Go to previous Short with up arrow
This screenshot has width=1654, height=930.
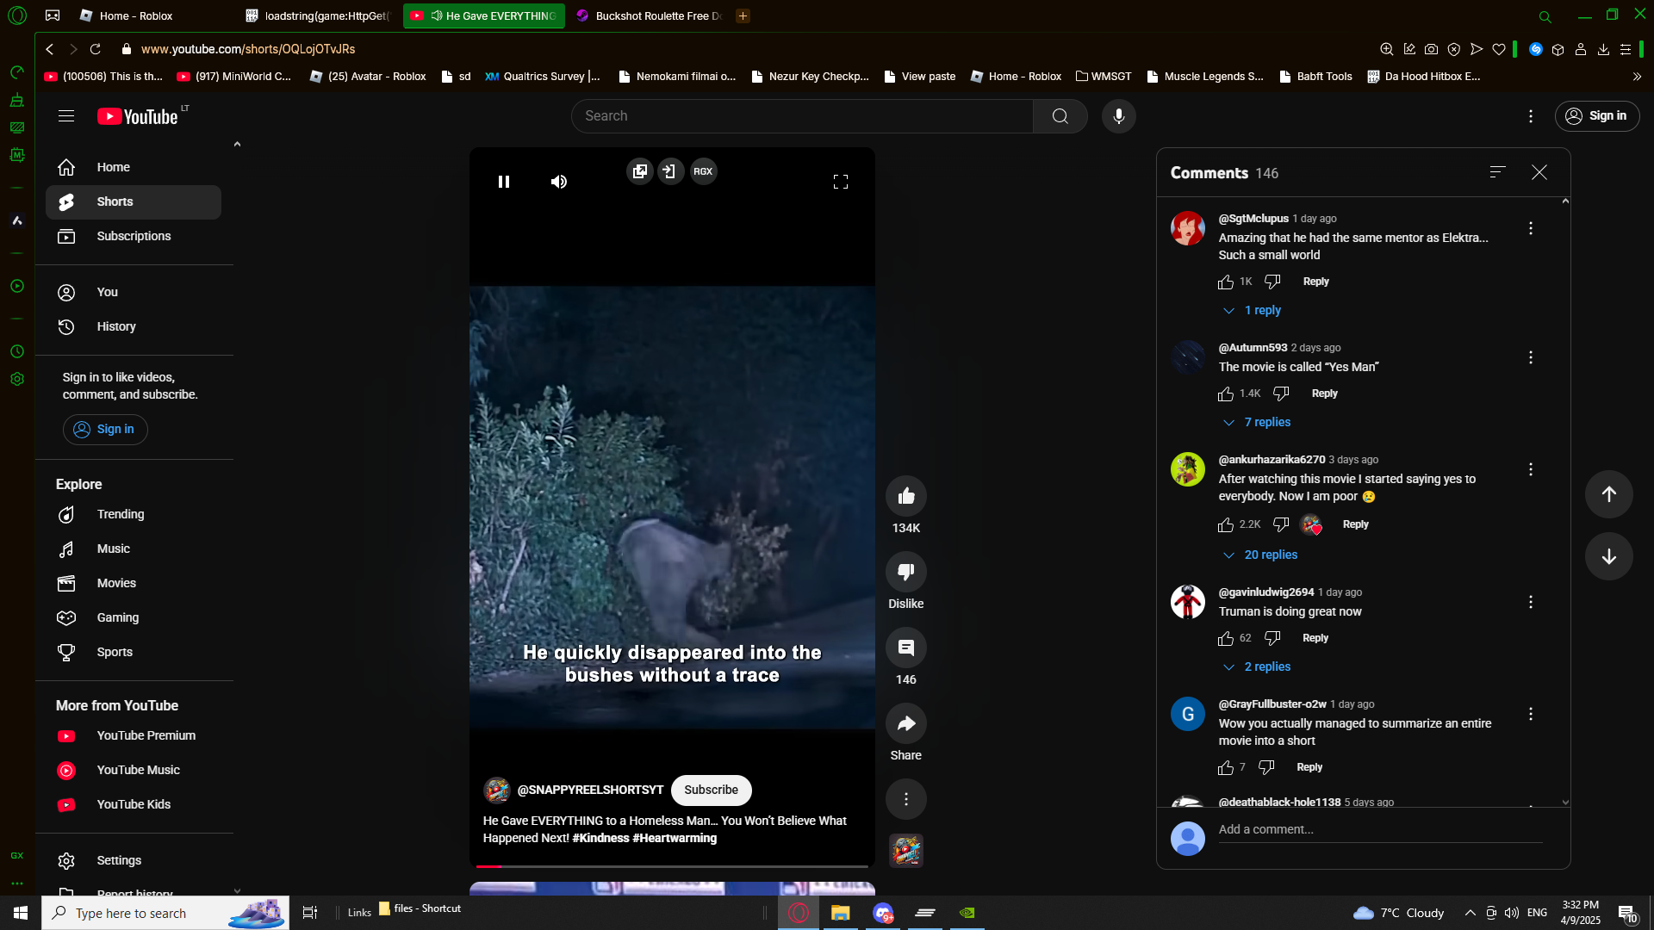pos(1609,494)
